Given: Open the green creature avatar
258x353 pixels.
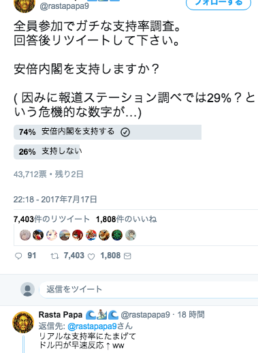Looking at the screenshot, I should [117, 235].
